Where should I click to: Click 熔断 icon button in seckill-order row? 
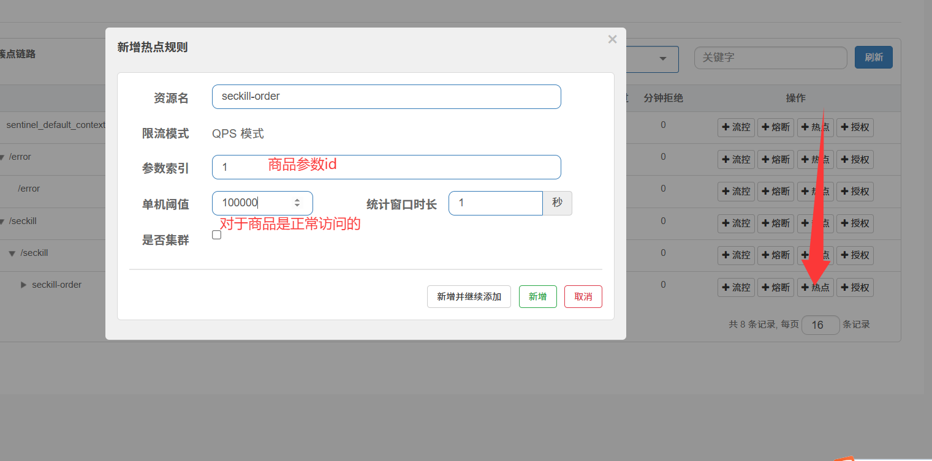776,287
